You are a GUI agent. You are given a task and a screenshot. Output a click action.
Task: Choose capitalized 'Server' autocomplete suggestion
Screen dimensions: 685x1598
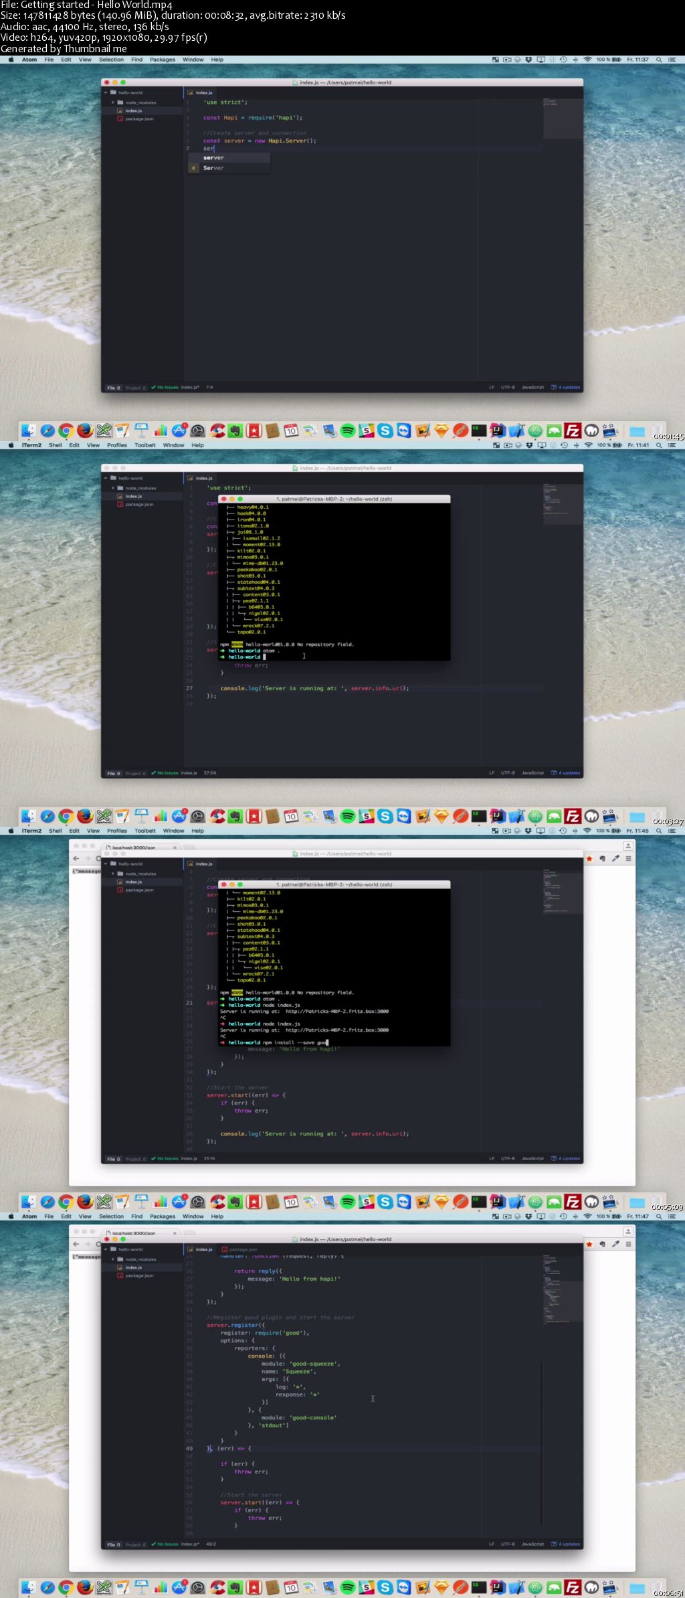pos(229,168)
